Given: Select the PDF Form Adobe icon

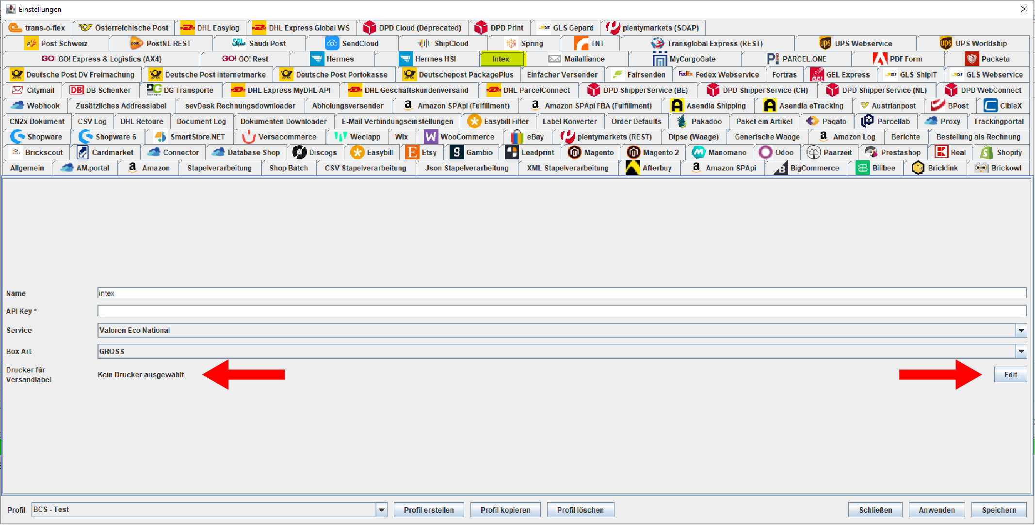Looking at the screenshot, I should pyautogui.click(x=880, y=59).
